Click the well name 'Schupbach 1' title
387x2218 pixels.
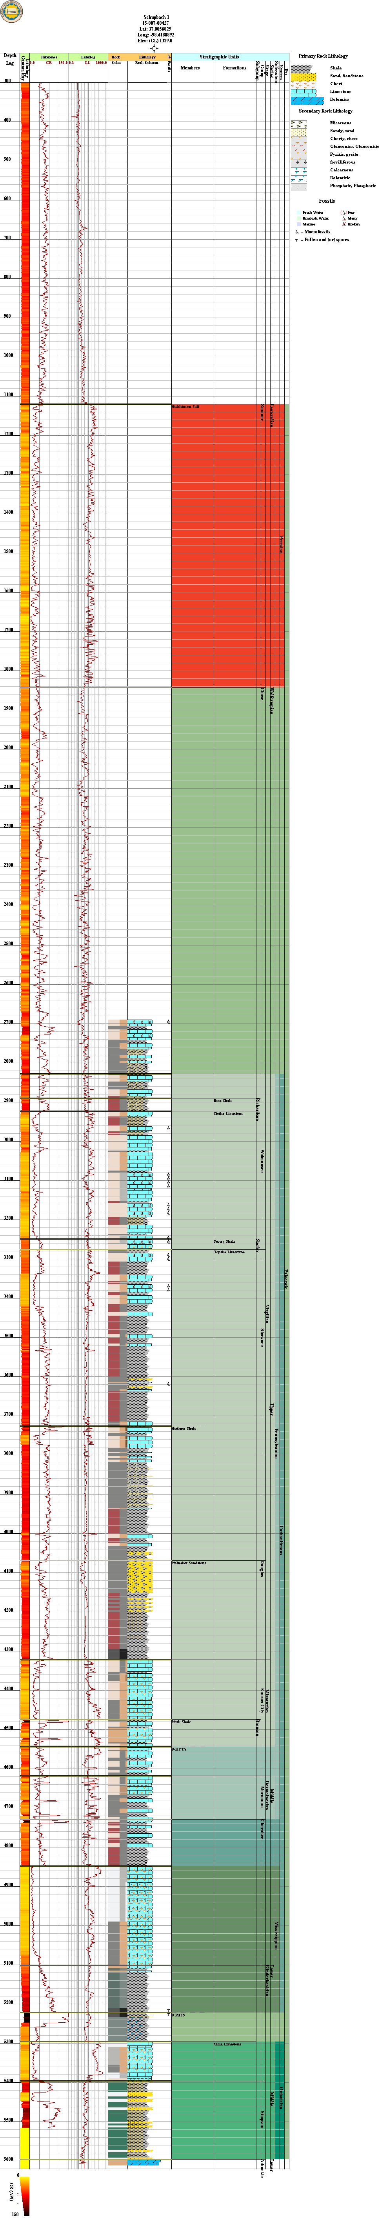tap(156, 17)
